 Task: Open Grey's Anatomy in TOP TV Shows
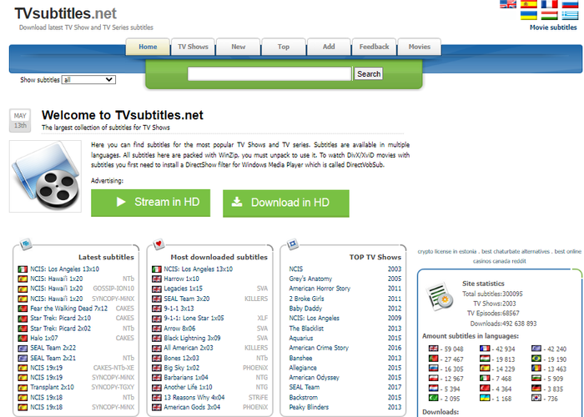coord(310,279)
